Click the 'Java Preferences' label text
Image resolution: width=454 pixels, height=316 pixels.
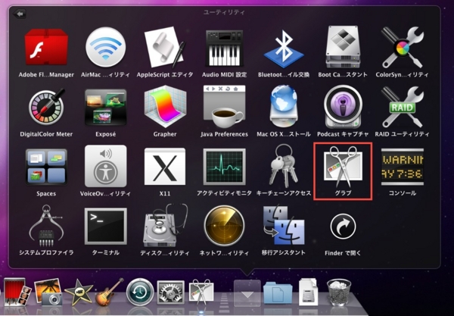[x=225, y=134]
